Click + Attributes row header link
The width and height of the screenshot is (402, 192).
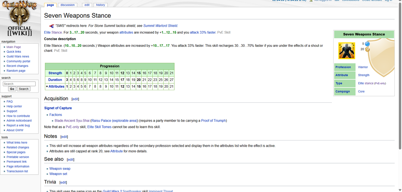point(57,86)
